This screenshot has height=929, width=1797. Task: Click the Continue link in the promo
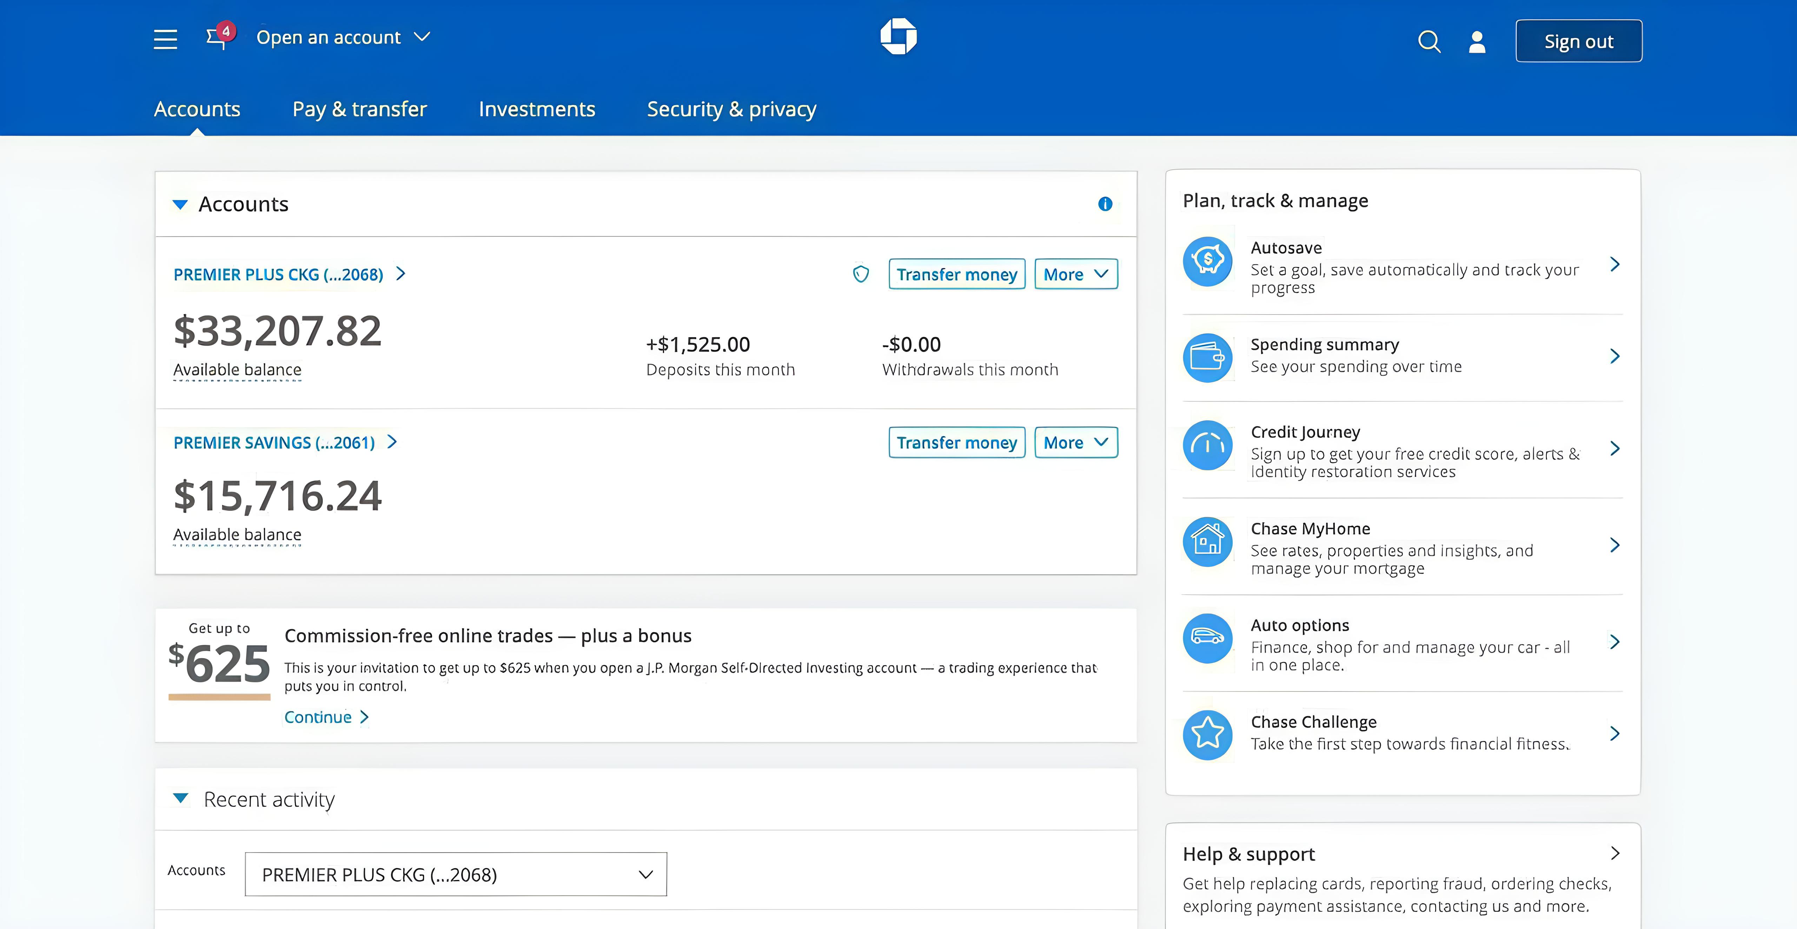(317, 717)
